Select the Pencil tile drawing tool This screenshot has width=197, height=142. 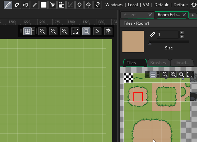pos(8,5)
